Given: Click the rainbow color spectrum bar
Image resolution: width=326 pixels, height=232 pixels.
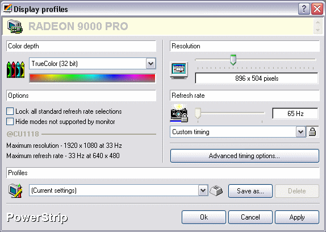Looking at the screenshot, I should click(93, 78).
